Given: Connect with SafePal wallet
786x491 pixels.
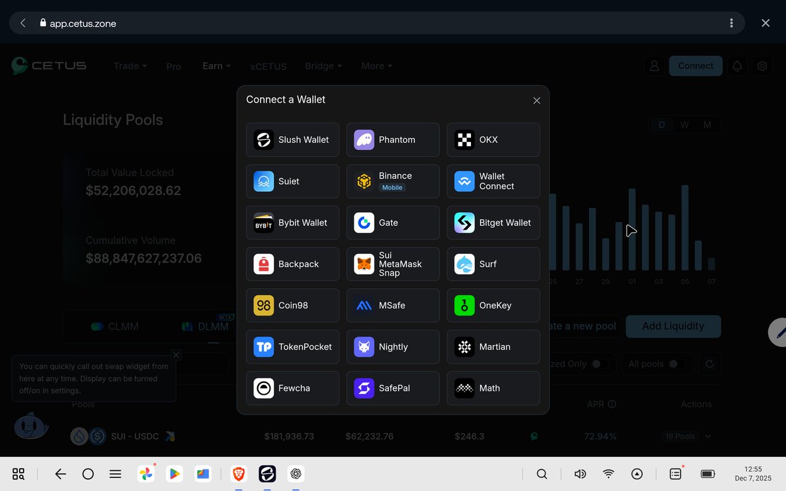Looking at the screenshot, I should point(393,388).
